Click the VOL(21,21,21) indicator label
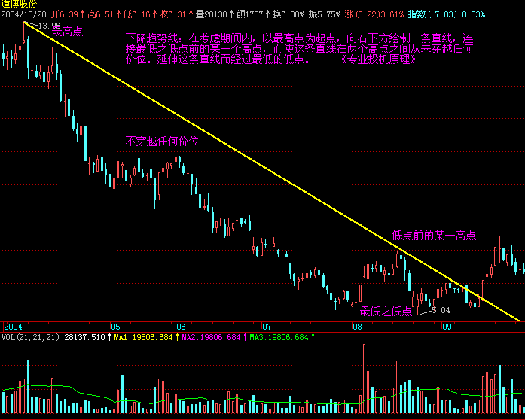The image size is (525, 420). coord(30,337)
